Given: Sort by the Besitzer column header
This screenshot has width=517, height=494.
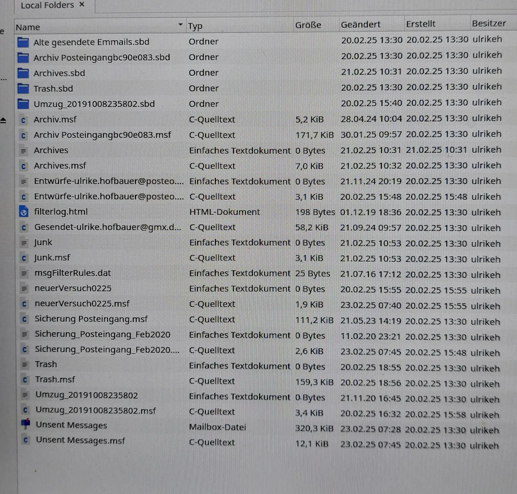Looking at the screenshot, I should click(x=493, y=23).
